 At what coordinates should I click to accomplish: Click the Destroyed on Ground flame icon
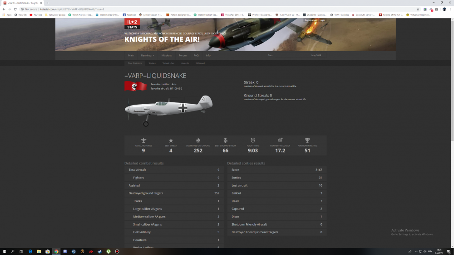(198, 140)
